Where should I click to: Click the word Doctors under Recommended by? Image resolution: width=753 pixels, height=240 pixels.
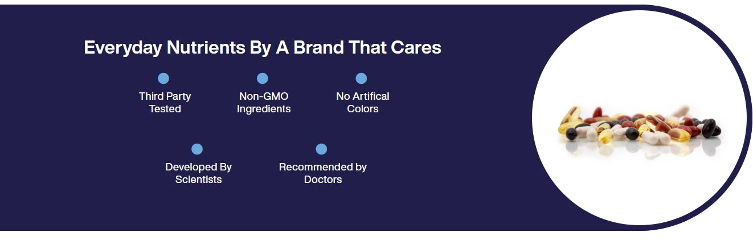[323, 180]
